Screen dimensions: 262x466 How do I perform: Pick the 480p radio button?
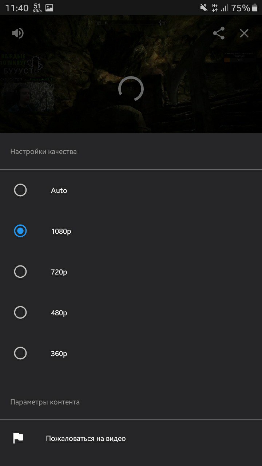[20, 312]
